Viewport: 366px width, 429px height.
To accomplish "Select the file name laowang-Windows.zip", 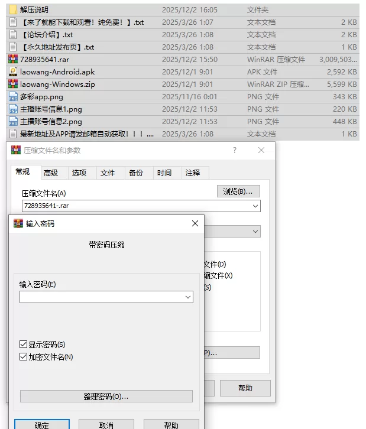I will coord(57,84).
